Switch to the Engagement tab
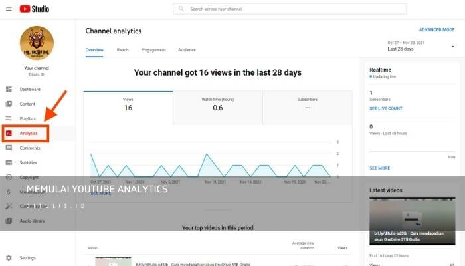Viewport: 465px width, 266px height. 154,50
